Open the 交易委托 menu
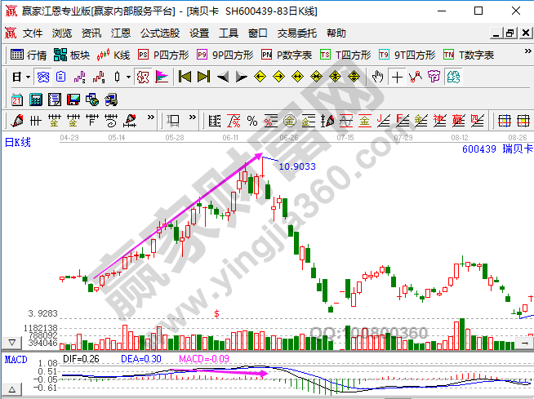The image size is (534, 399). click(297, 33)
